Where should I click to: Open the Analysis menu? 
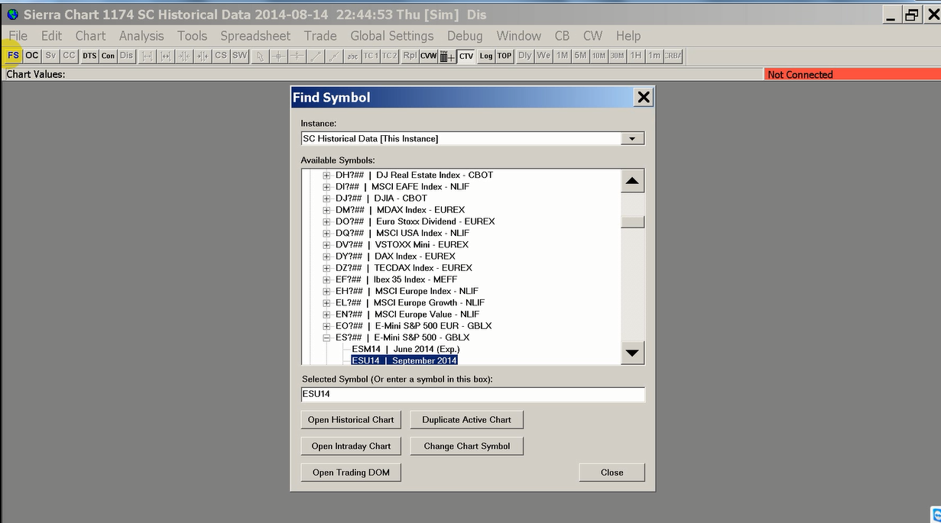141,36
